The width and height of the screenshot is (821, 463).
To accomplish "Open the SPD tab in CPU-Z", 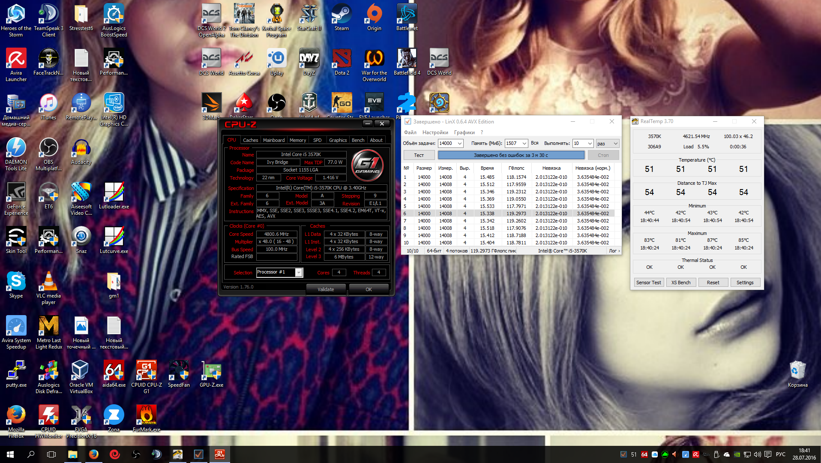I will click(x=317, y=140).
